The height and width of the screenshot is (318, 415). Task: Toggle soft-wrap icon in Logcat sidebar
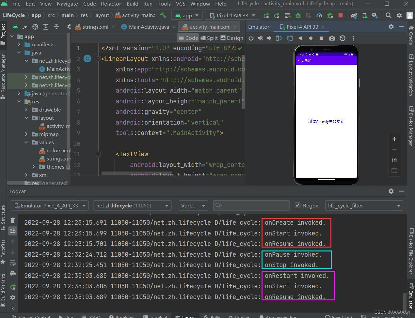pyautogui.click(x=13, y=263)
